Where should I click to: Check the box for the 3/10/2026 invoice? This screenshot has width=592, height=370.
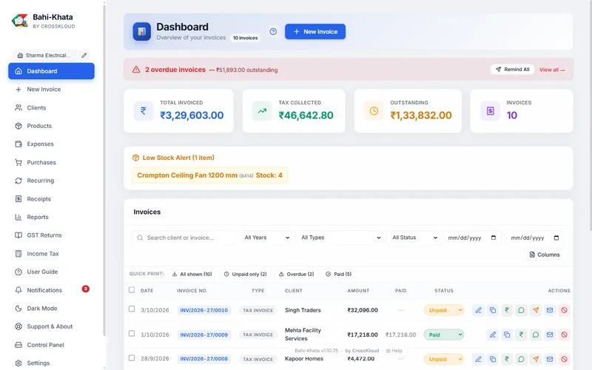[132, 309]
